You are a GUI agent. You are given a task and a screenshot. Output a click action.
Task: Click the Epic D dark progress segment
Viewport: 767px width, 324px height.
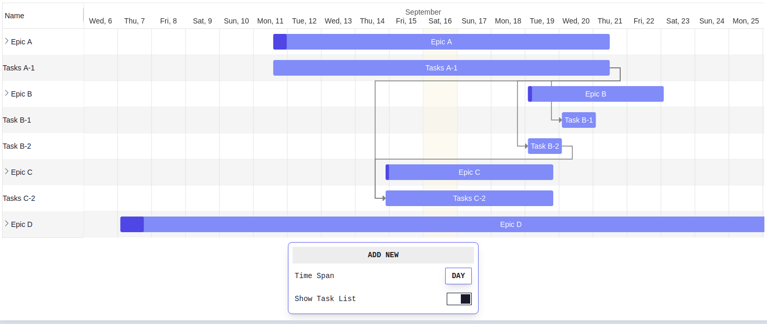[132, 224]
